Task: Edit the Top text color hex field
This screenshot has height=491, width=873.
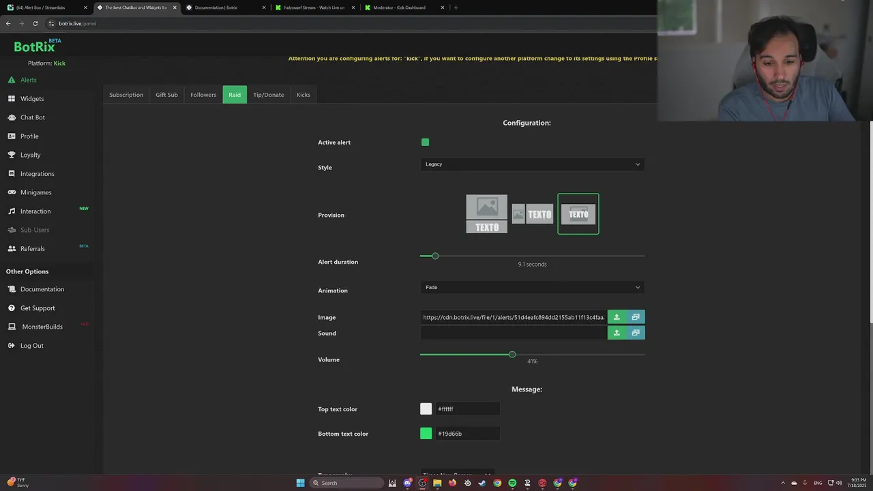Action: coord(467,409)
